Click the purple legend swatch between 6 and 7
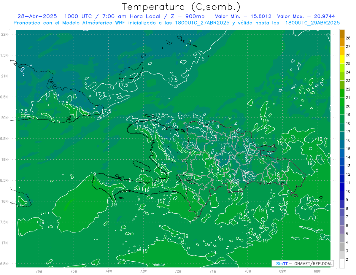The image size is (356, 275). pos(342,221)
